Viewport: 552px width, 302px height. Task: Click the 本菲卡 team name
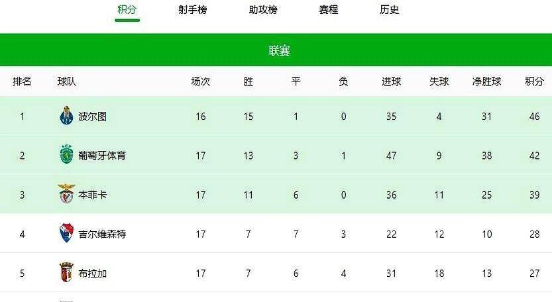92,195
